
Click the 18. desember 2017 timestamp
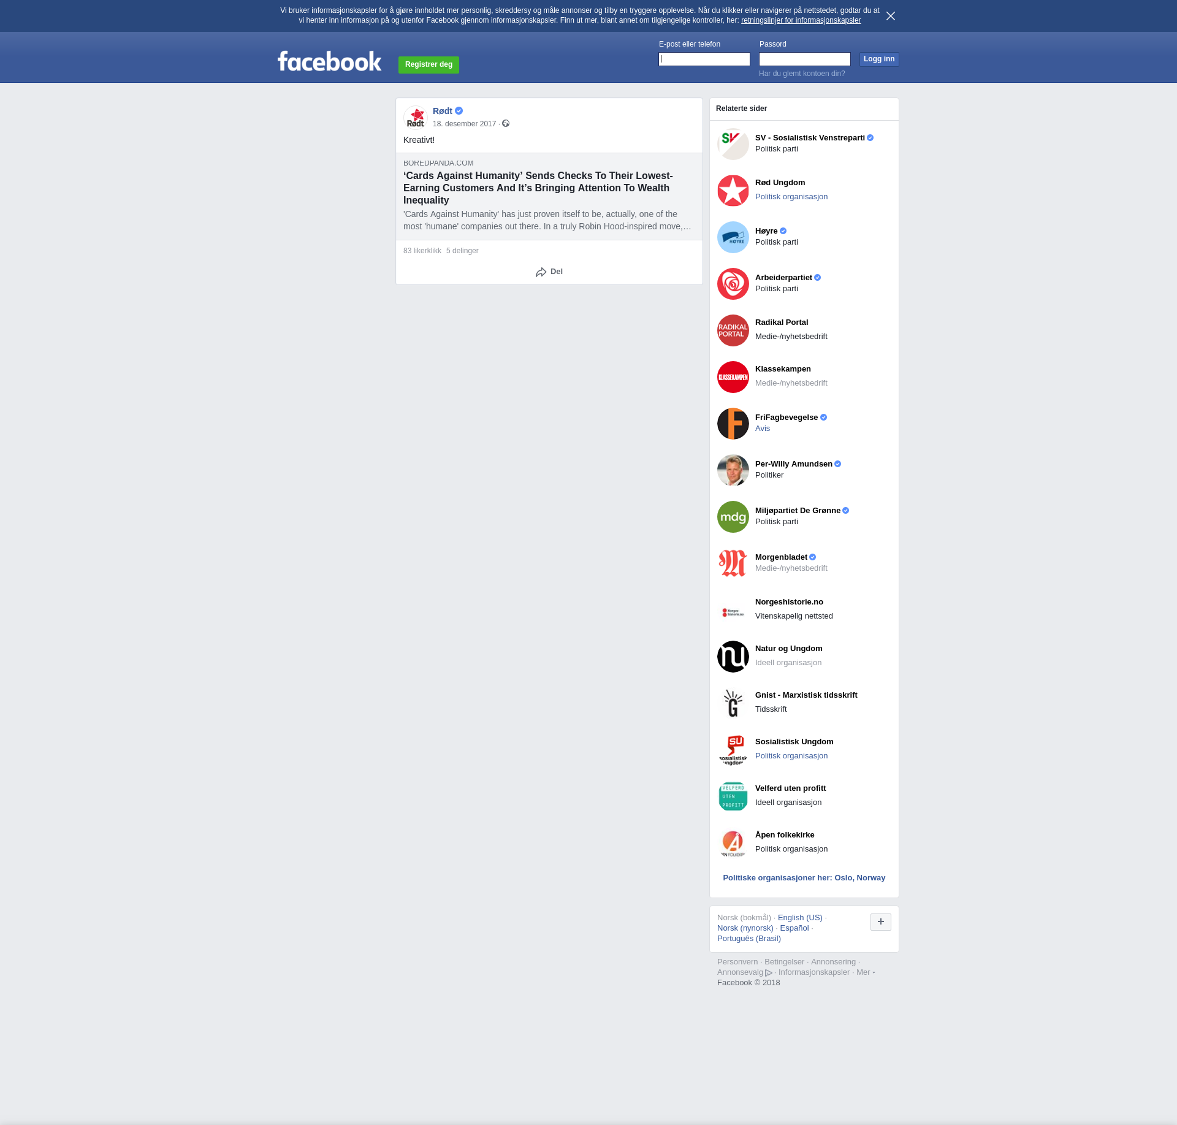pyautogui.click(x=464, y=124)
